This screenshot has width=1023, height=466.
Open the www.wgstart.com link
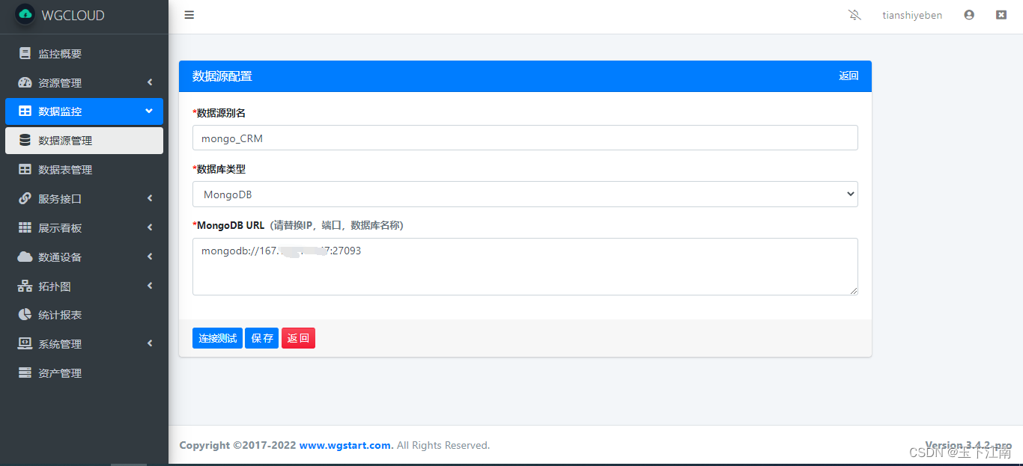[x=344, y=444]
